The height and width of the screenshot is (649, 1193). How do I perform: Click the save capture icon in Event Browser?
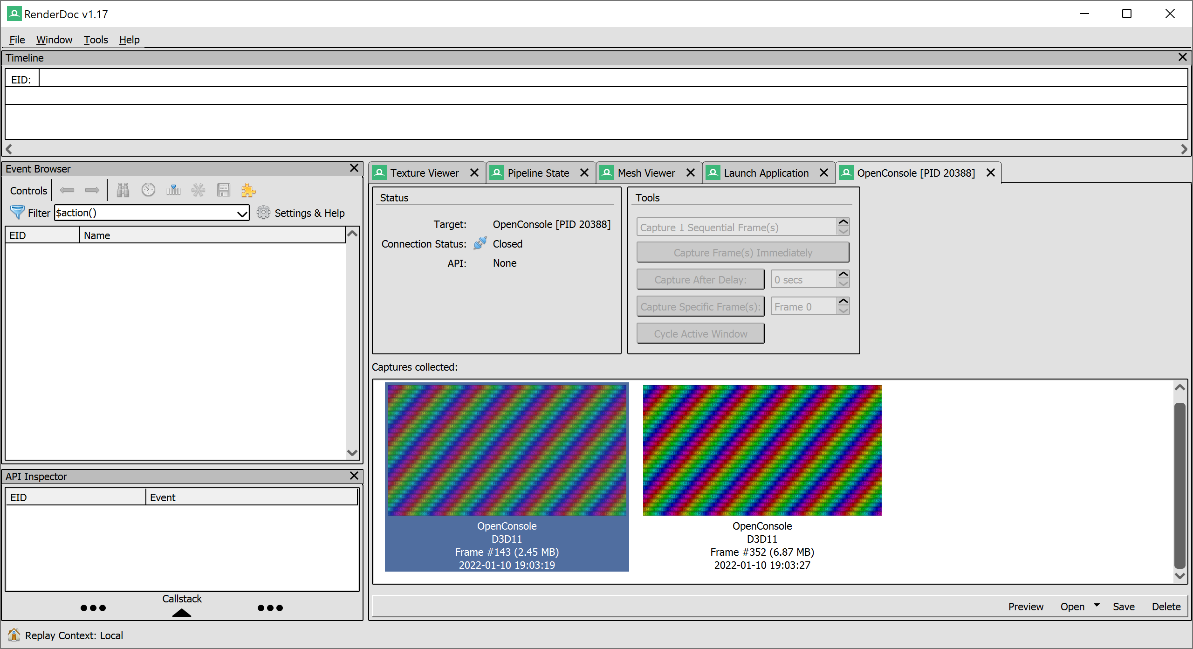coord(224,189)
